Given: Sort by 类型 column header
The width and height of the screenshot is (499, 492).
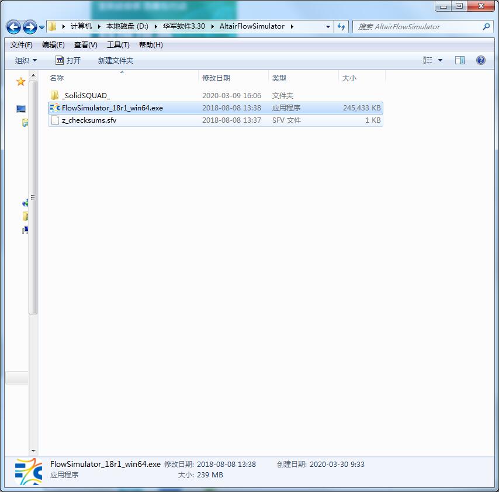Looking at the screenshot, I should pos(279,78).
